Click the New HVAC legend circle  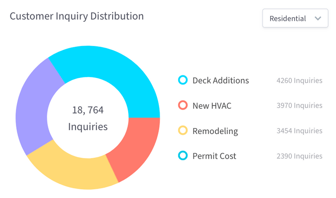point(183,105)
